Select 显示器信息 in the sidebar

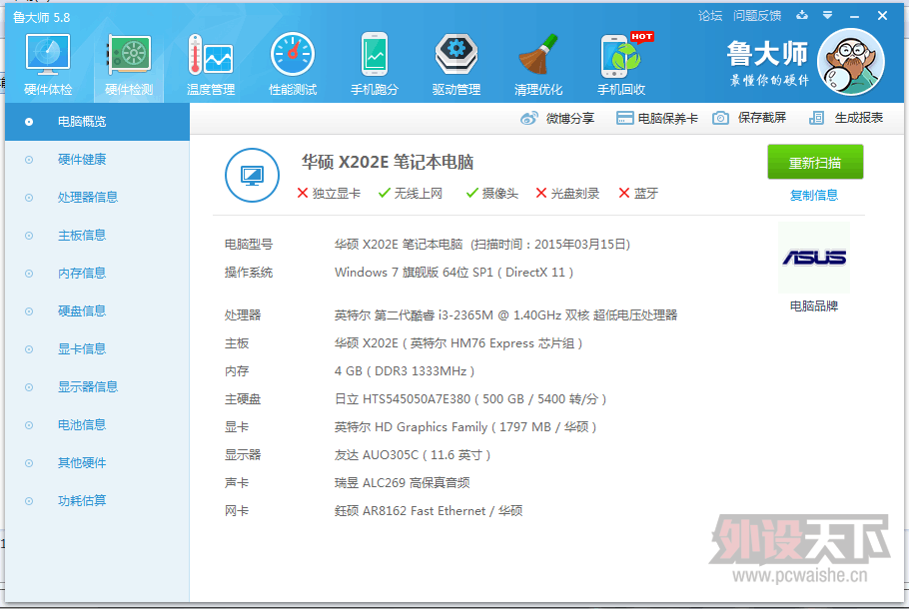click(98, 387)
